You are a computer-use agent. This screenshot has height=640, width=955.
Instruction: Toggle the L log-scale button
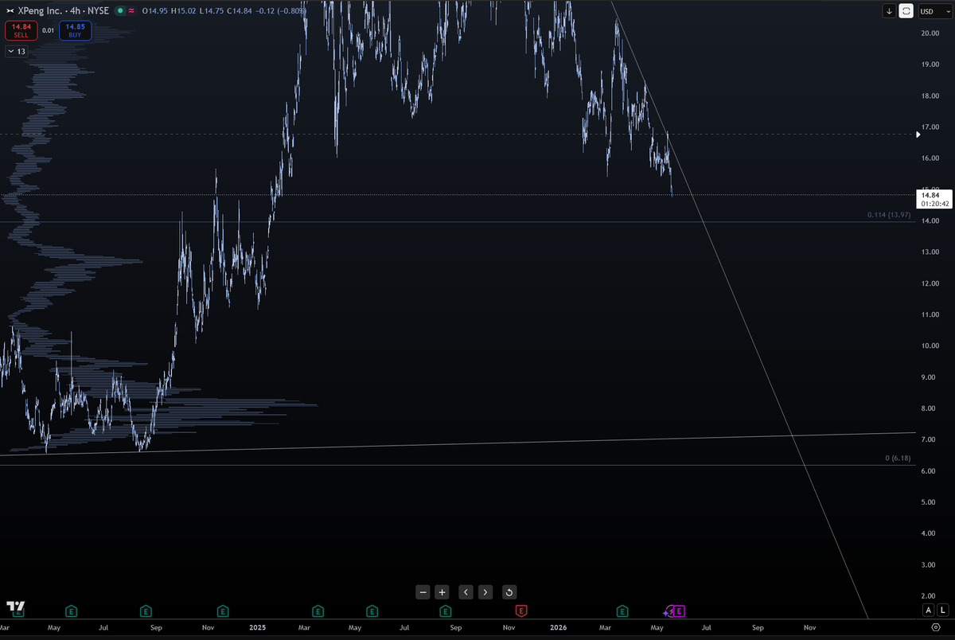pyautogui.click(x=942, y=610)
